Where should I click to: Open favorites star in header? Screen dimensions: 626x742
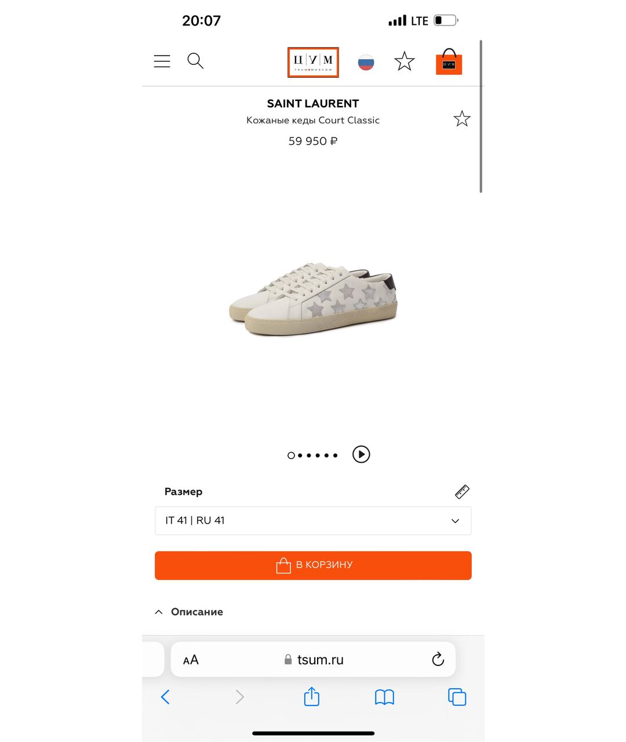pyautogui.click(x=404, y=61)
